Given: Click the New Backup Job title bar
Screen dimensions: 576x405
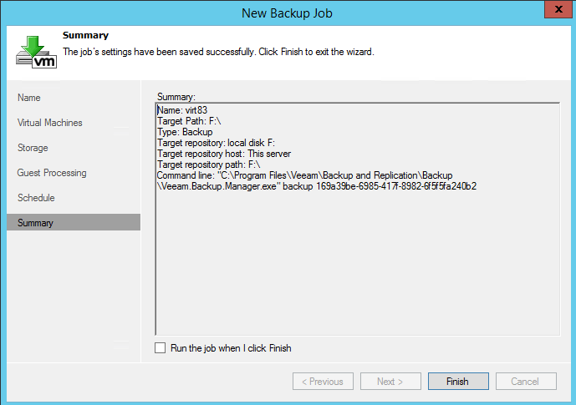Looking at the screenshot, I should pos(287,13).
